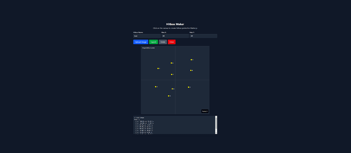Click the Upload Image button
This screenshot has height=153, width=351.
141,42
